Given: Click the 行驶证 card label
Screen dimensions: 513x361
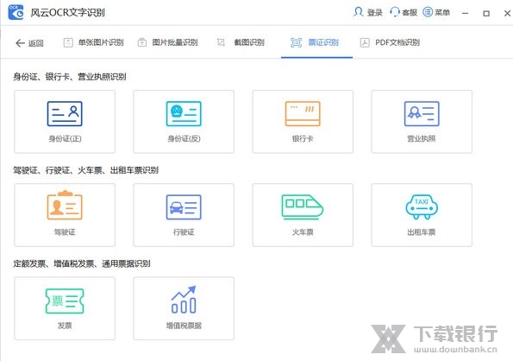Looking at the screenshot, I should point(184,232).
